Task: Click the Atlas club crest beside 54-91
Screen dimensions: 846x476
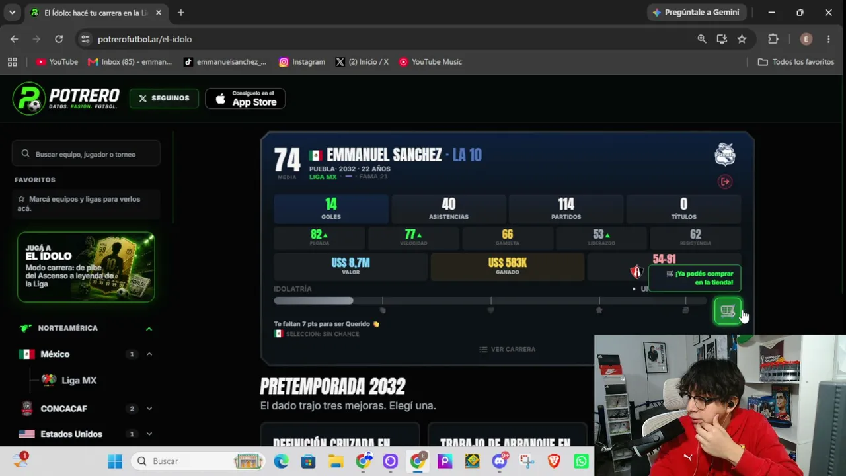Action: 636,272
